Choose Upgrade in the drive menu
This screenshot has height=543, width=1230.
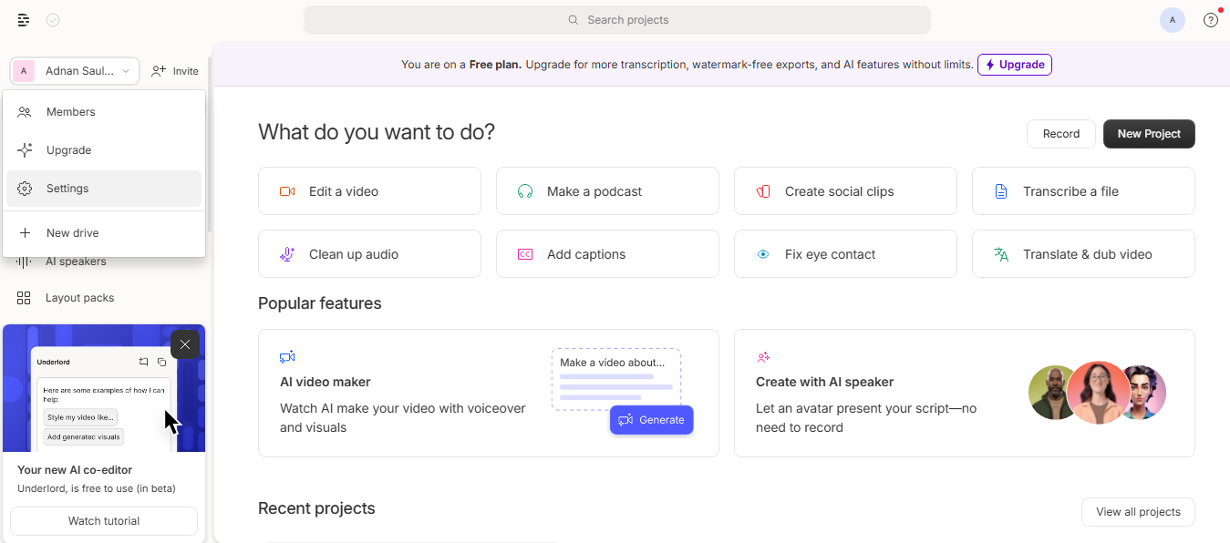click(x=68, y=150)
